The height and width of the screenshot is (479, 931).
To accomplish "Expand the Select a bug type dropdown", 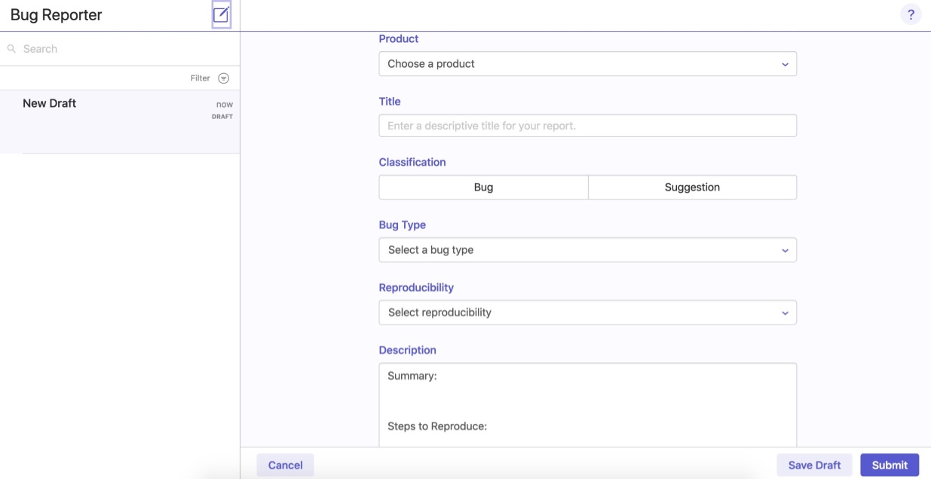I will [587, 250].
